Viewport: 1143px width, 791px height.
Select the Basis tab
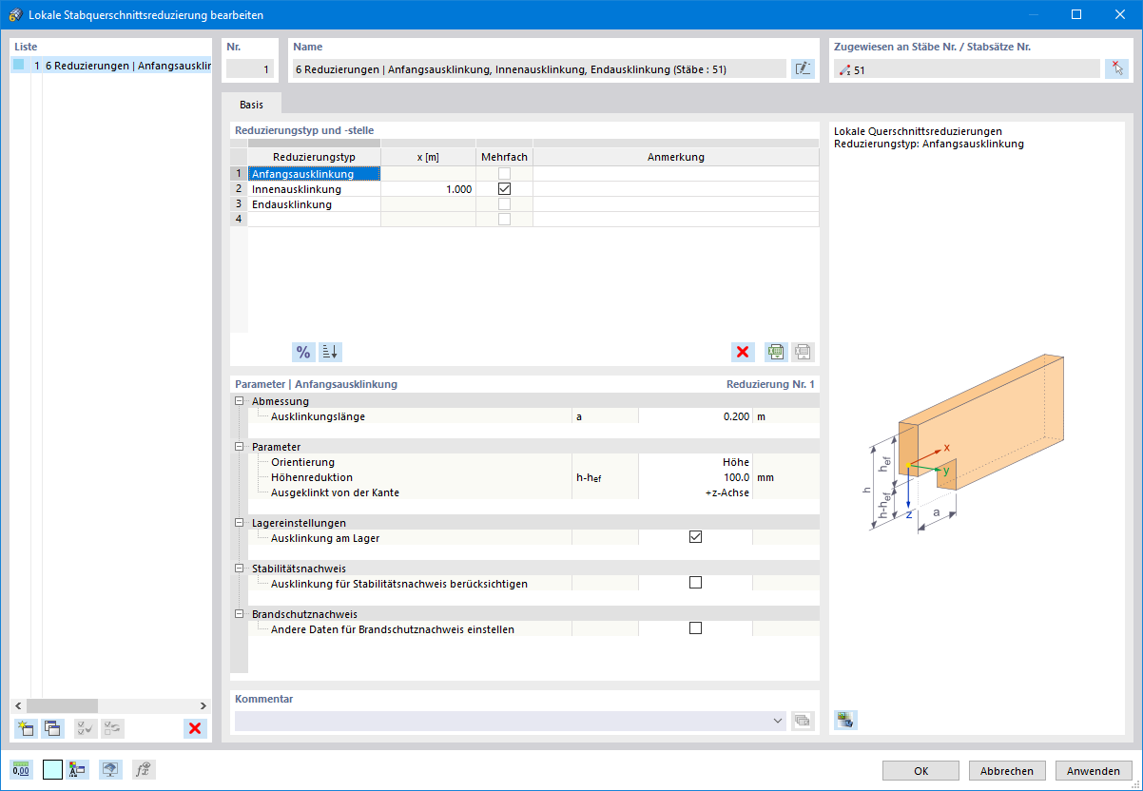coord(252,105)
